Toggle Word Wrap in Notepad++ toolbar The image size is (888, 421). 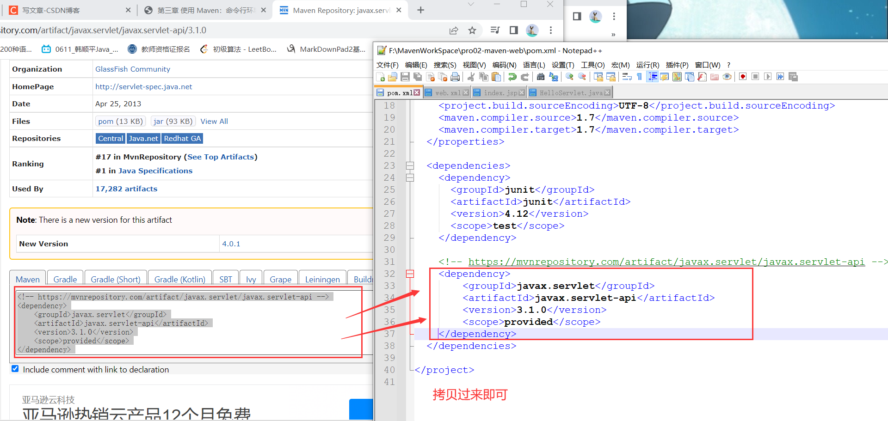(627, 77)
